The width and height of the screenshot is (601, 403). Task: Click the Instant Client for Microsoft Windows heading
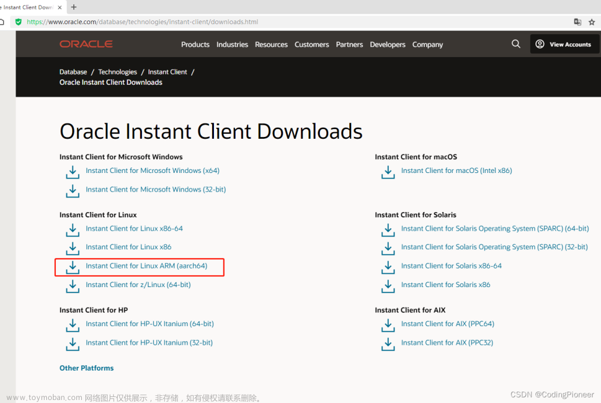(x=121, y=157)
